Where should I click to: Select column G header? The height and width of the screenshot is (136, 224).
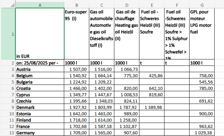point(202,5)
